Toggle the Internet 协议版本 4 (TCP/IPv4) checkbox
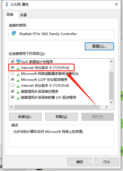Image resolution: width=123 pixels, height=171 pixels. (x=12, y=67)
